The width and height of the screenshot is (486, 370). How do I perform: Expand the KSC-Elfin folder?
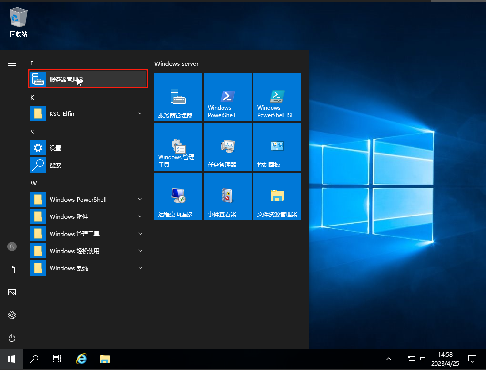tap(88, 114)
